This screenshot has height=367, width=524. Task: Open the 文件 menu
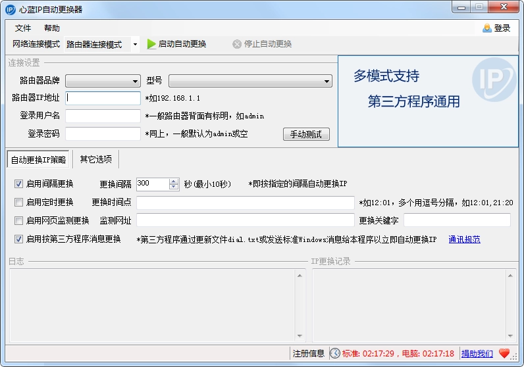(23, 28)
